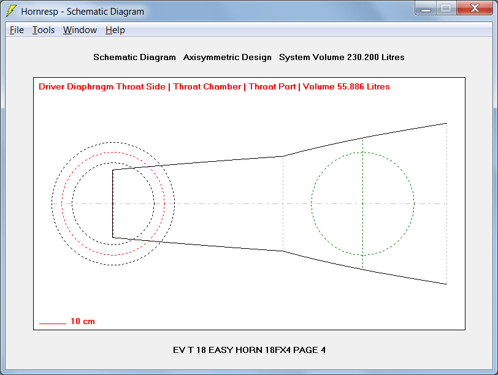Click the 'Axisymmetric Design' text
The image size is (498, 375).
coord(228,57)
